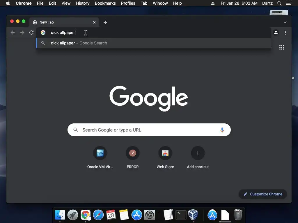Select the New Tab tab
The width and height of the screenshot is (298, 223).
[x=64, y=22]
